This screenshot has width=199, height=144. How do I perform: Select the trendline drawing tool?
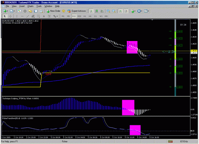point(28,16)
